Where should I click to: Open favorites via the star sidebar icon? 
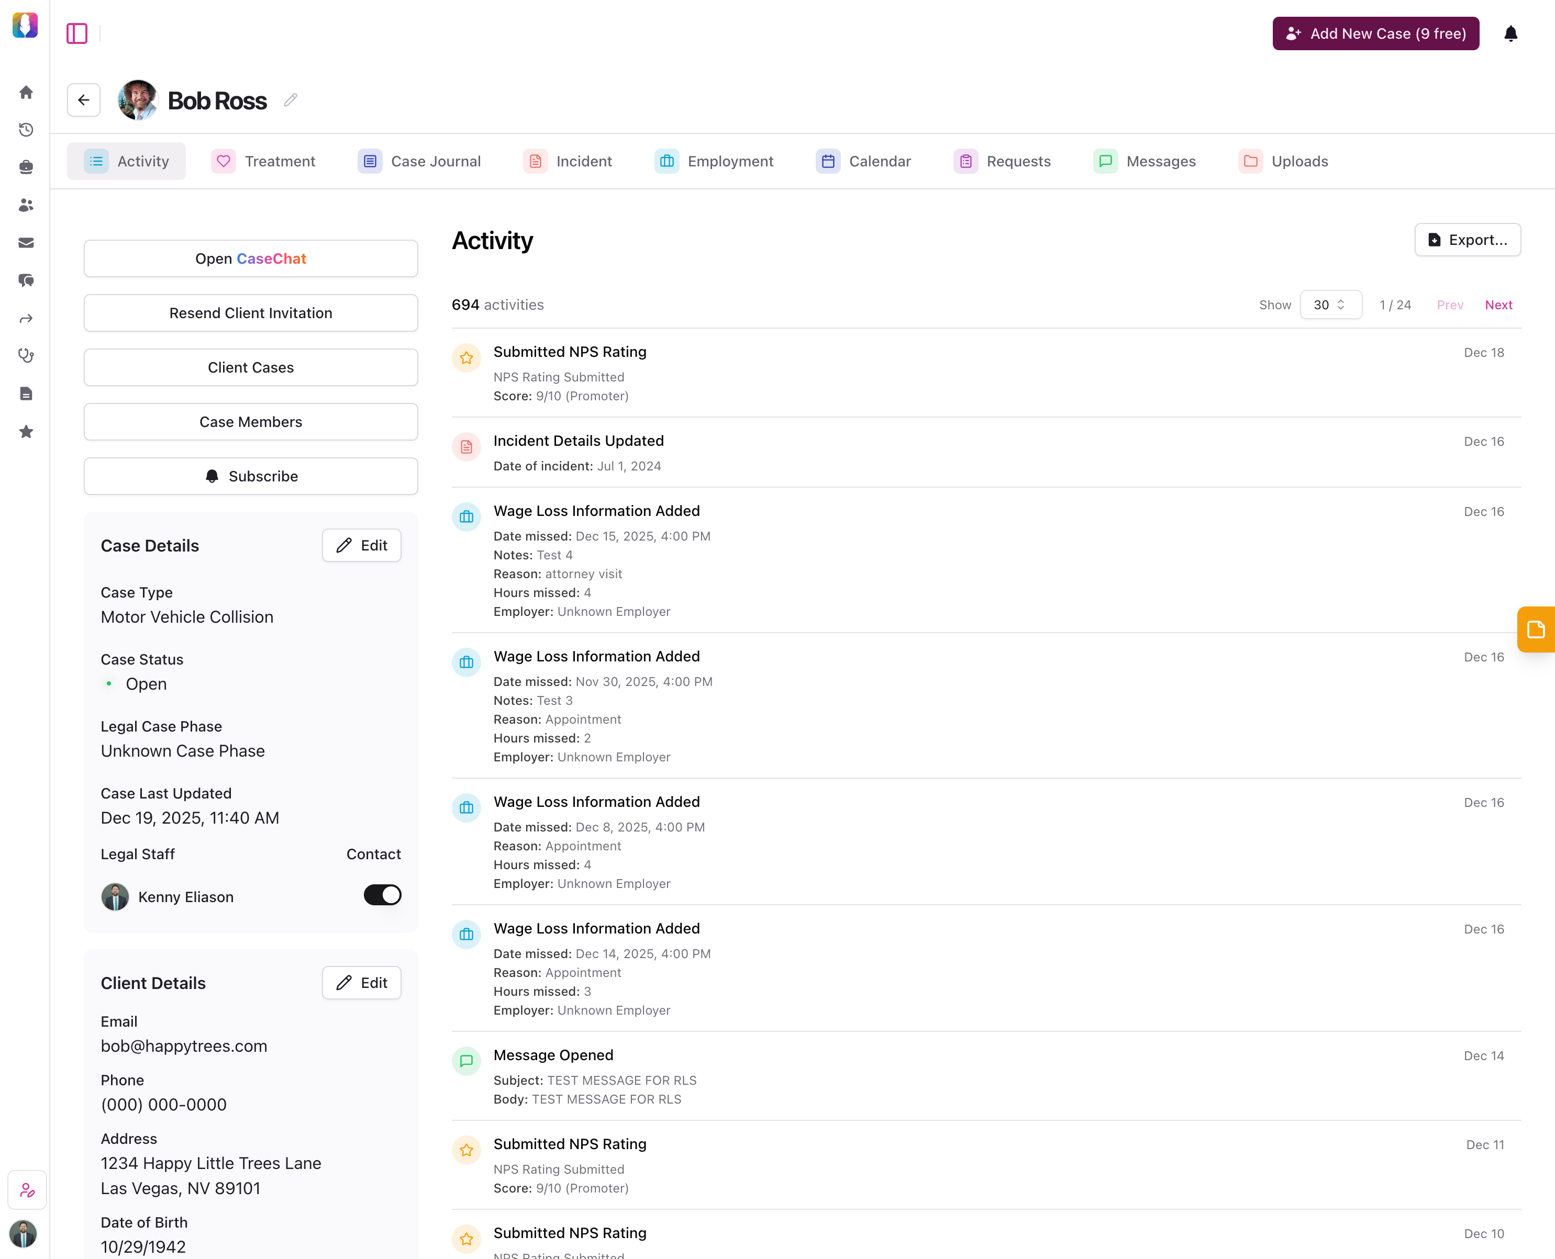[26, 432]
